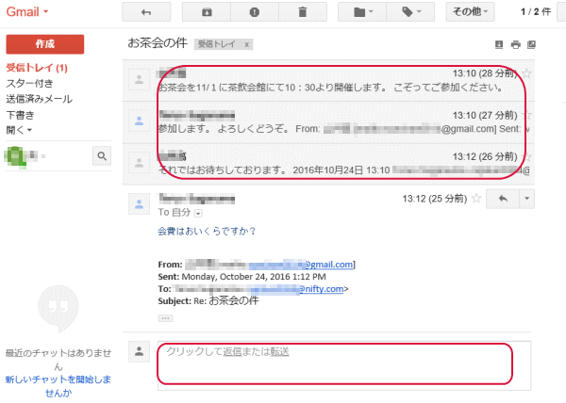Go to 送信済みメール folder
The width and height of the screenshot is (566, 403).
tap(39, 99)
